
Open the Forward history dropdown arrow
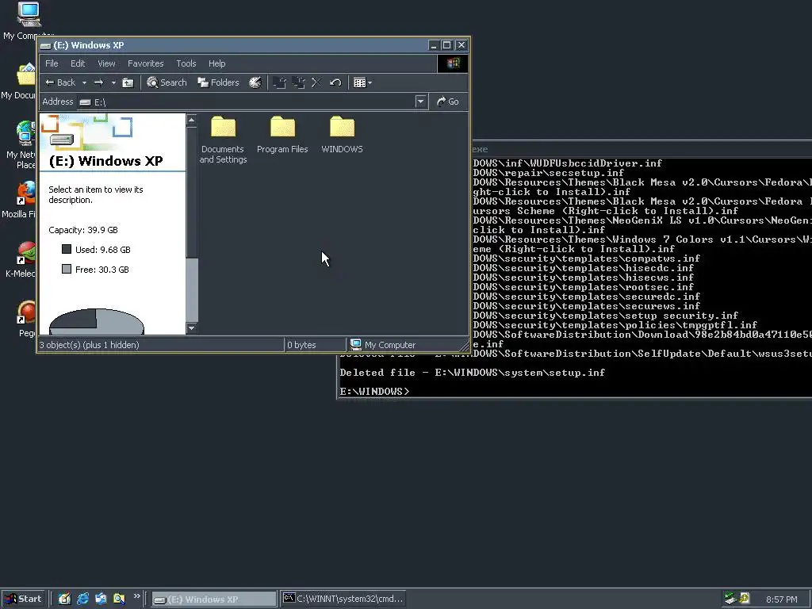pos(113,82)
